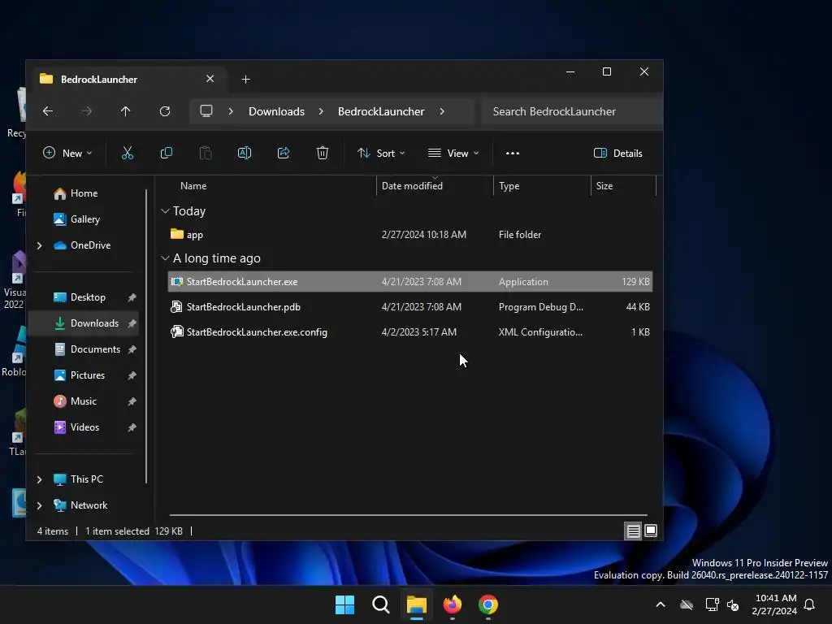Open taskbar Search

pos(380,604)
